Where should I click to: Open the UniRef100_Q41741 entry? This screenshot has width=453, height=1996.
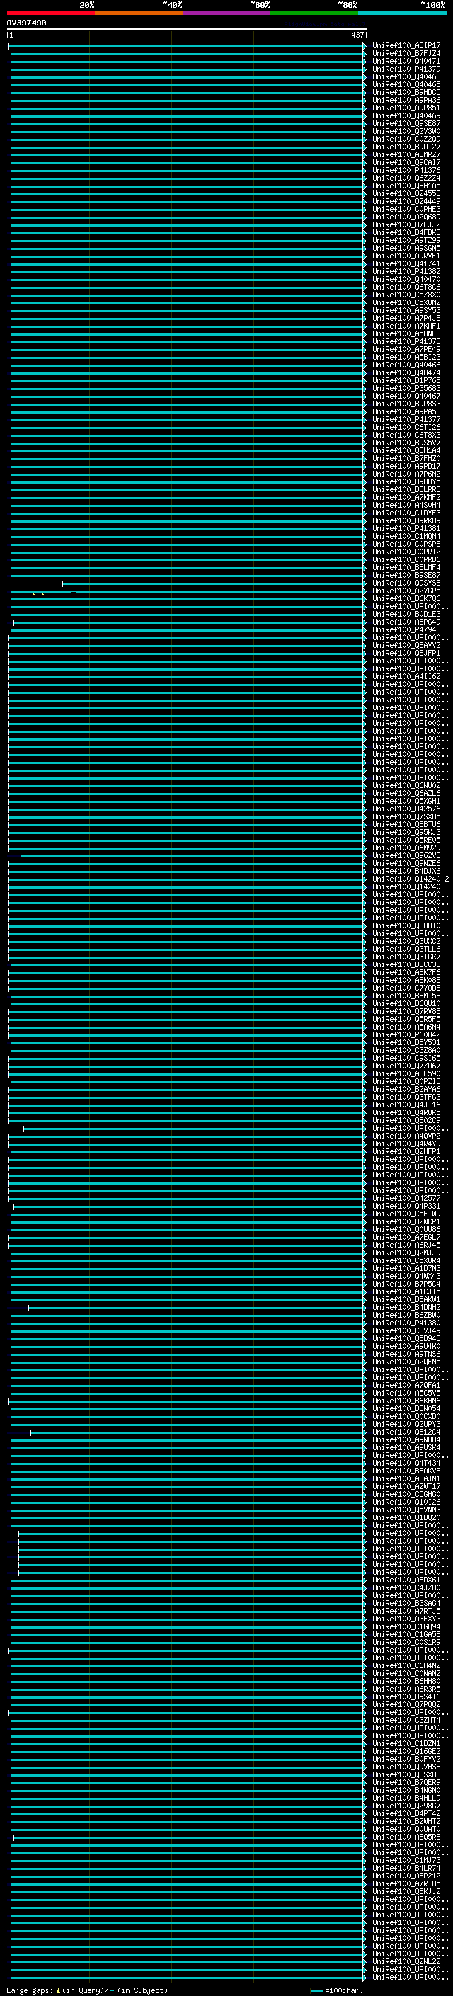406,263
